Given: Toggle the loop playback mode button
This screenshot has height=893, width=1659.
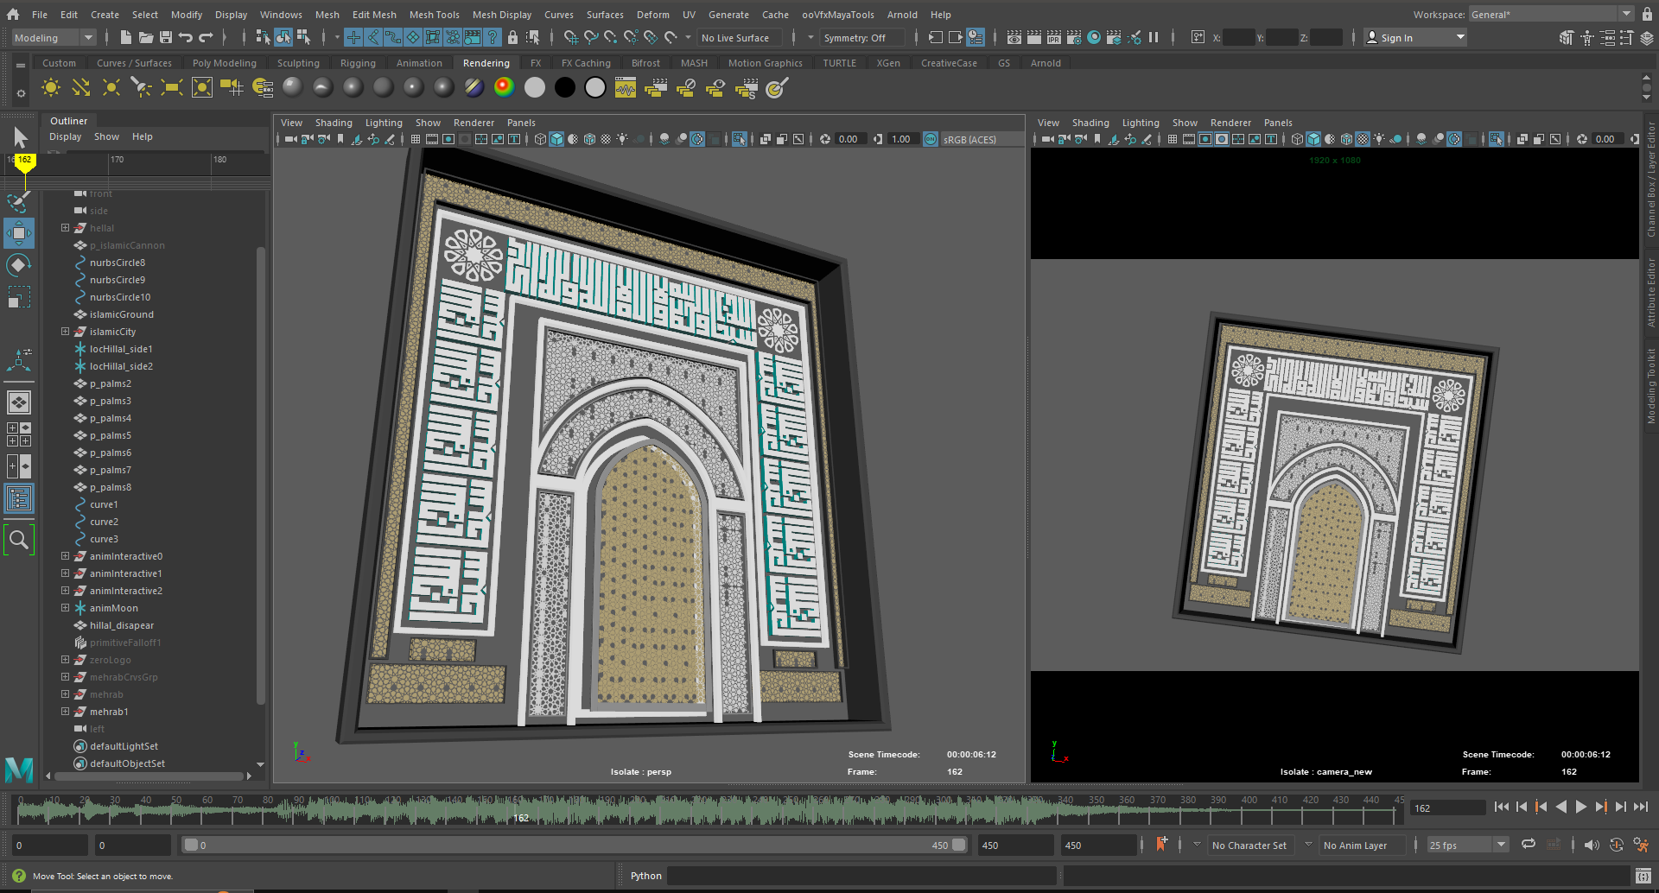Looking at the screenshot, I should coord(1528,845).
